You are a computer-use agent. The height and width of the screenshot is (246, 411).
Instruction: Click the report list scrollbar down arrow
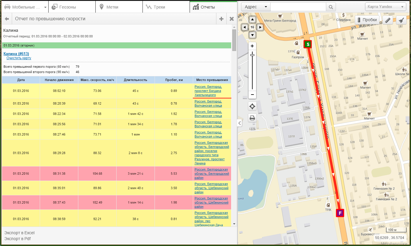pos(234,224)
